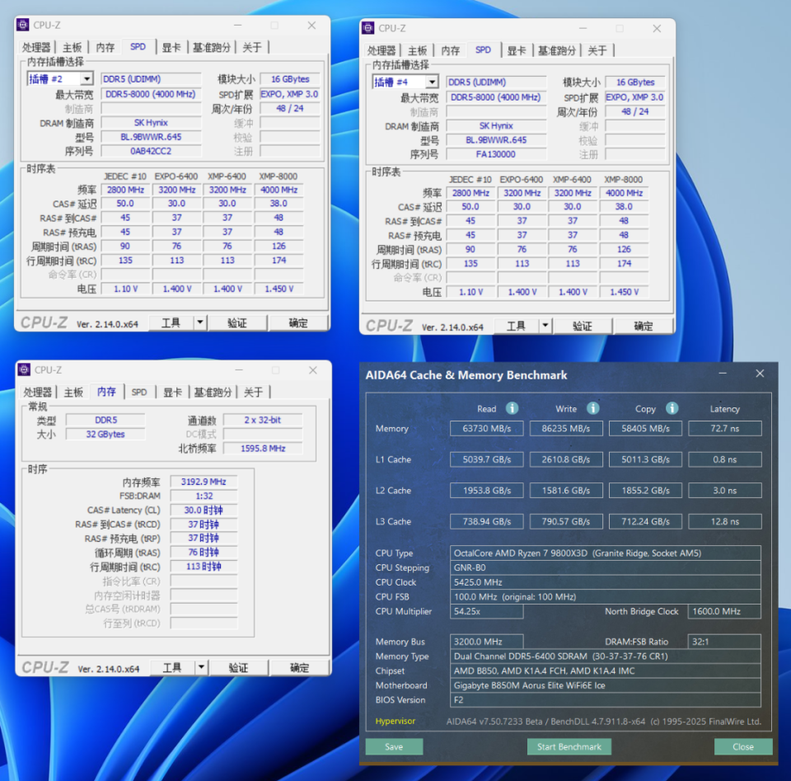Click the 工具 button in the slot #2 CPU-Z window
The width and height of the screenshot is (791, 781).
click(x=171, y=322)
